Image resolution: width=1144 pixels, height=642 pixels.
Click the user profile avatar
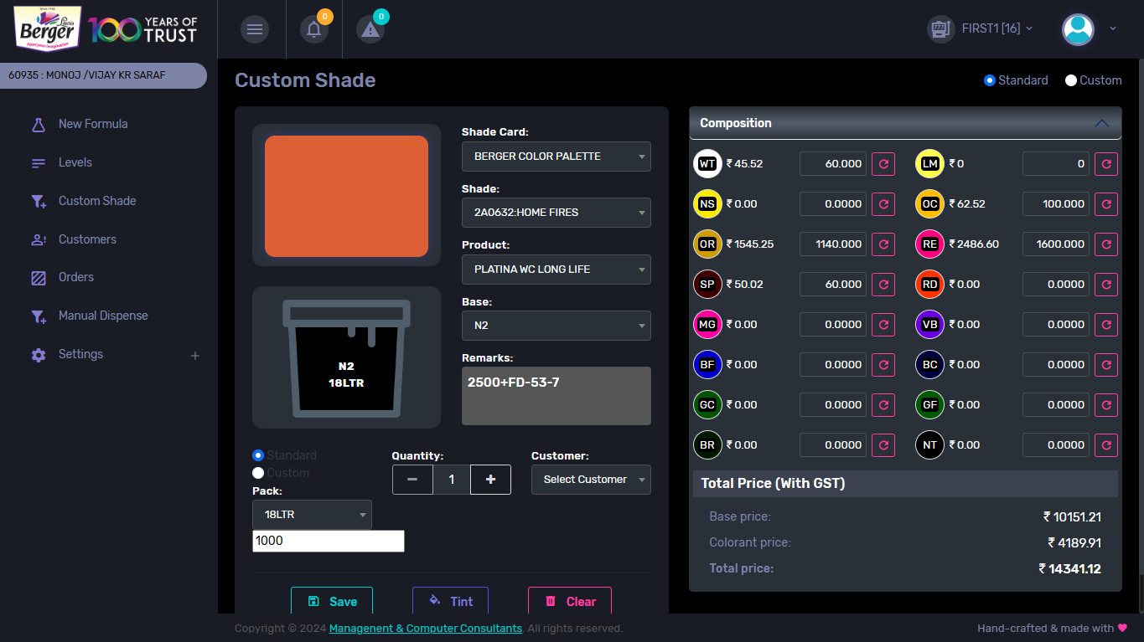pyautogui.click(x=1078, y=29)
